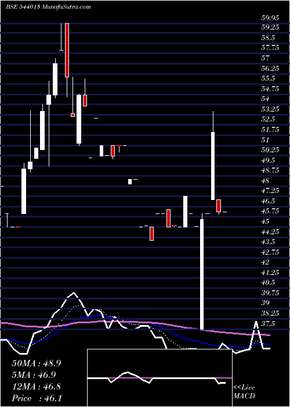Image resolution: width=290 pixels, height=407 pixels.
Task: Click the 39 price axis label
Action: (266, 303)
